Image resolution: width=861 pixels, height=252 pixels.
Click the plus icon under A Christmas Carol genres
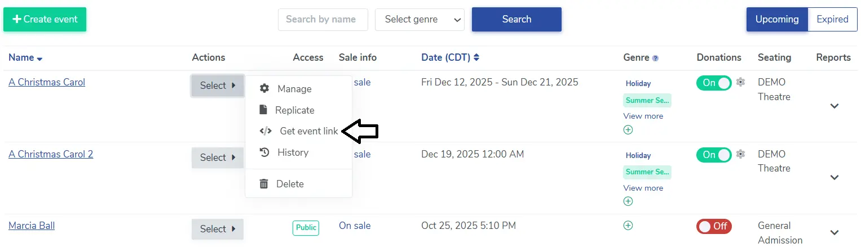coord(628,130)
